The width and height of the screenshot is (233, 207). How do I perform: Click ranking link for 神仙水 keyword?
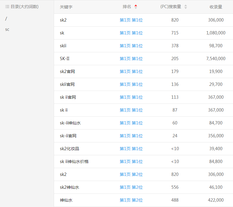click(x=131, y=200)
